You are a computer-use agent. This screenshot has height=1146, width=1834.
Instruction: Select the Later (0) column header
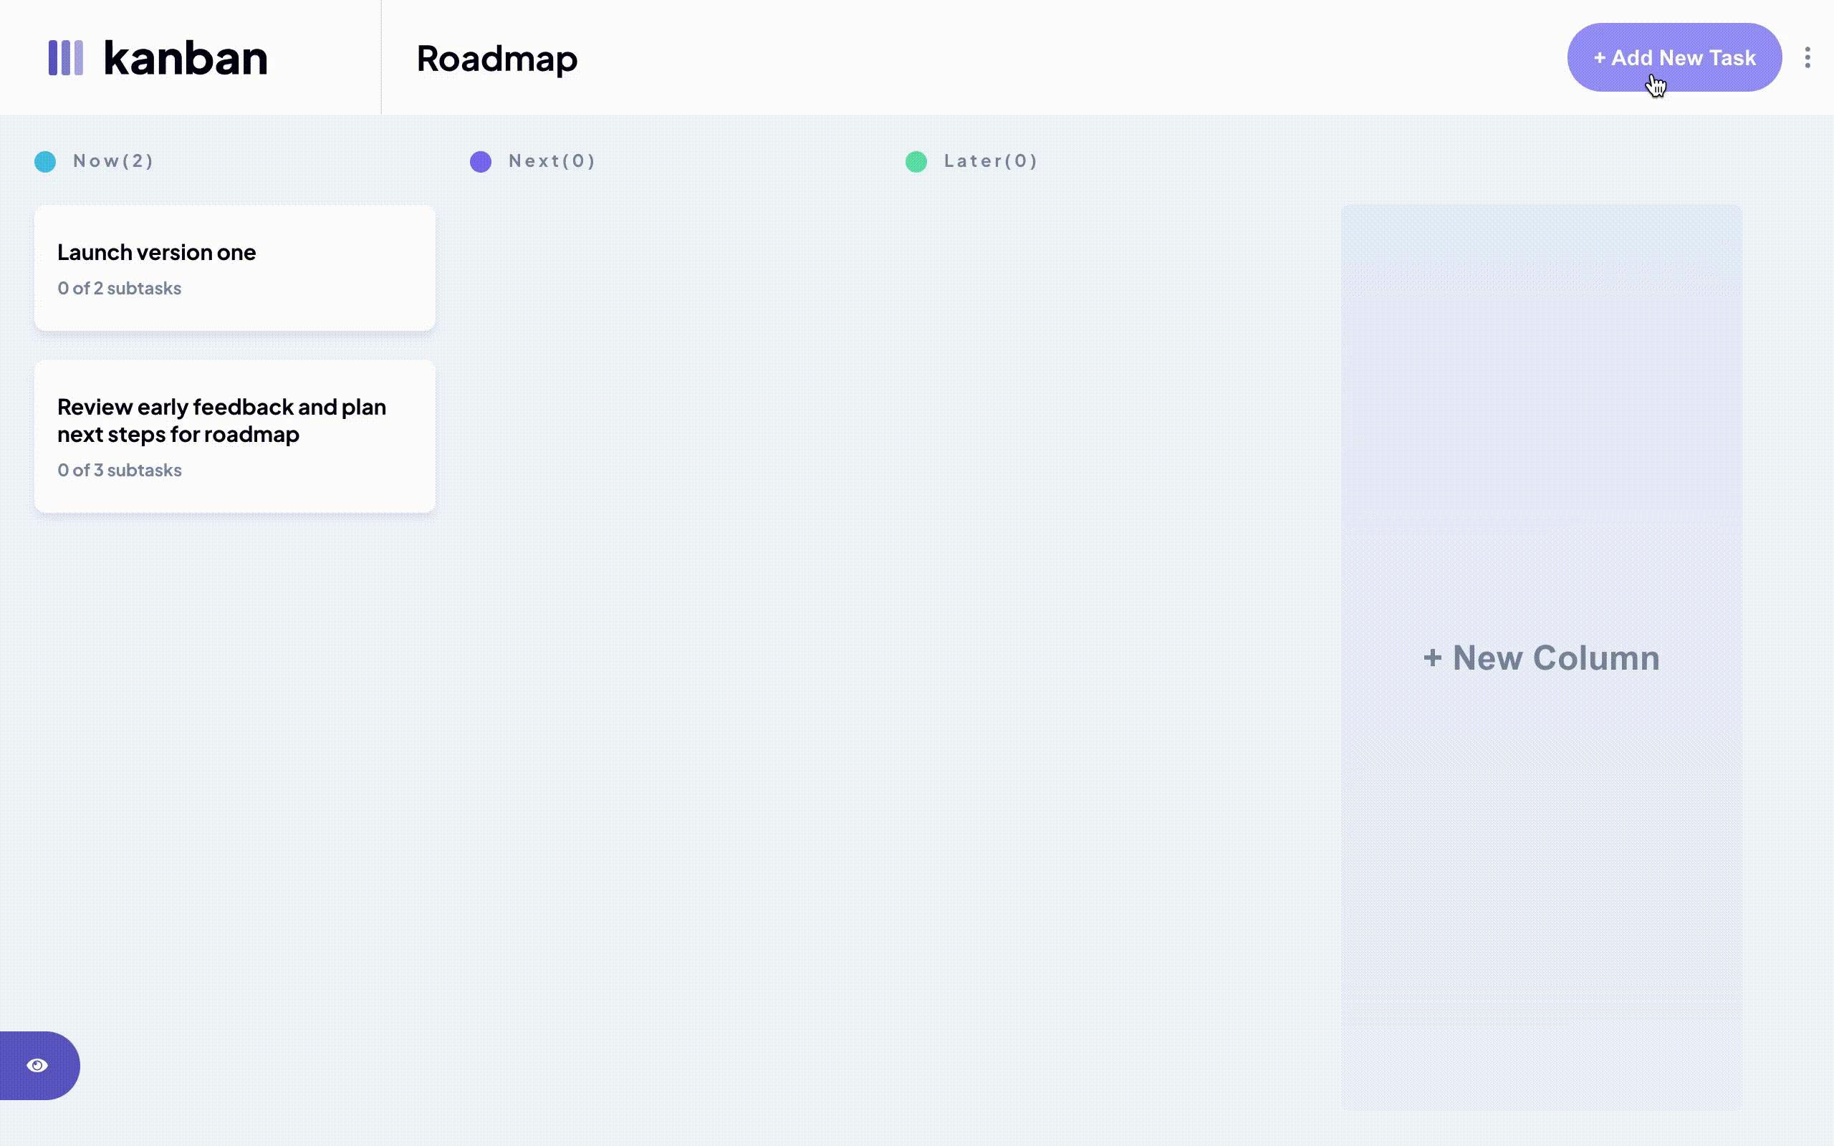(x=990, y=160)
